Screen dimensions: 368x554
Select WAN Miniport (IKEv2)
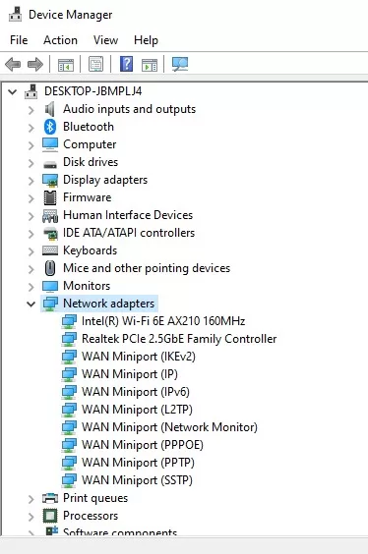(x=139, y=357)
